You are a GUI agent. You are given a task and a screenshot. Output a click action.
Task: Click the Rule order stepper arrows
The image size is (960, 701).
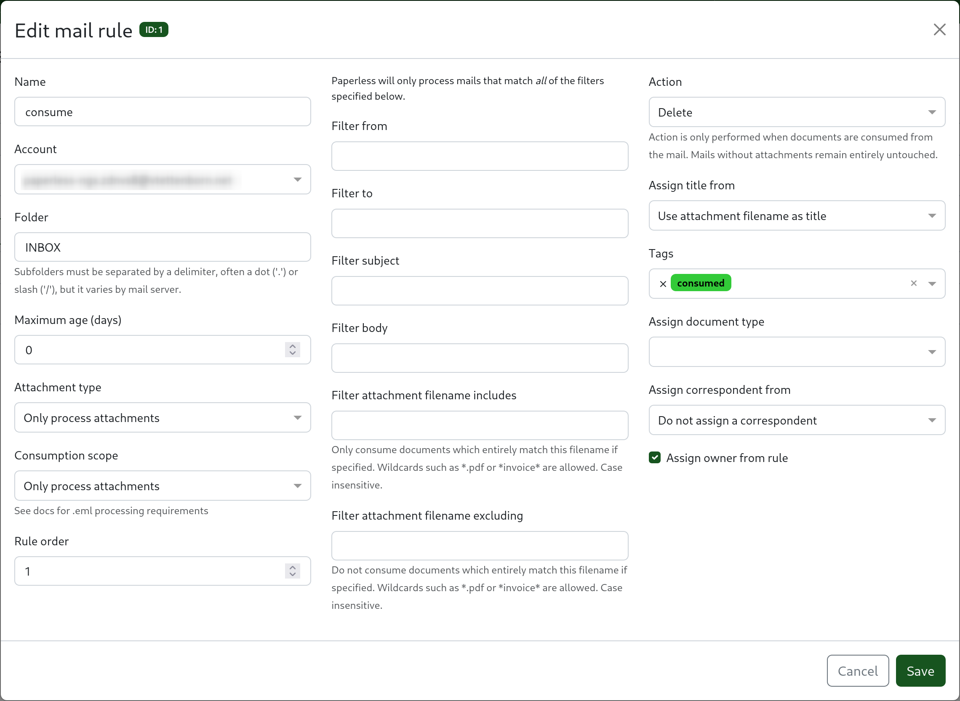coord(293,571)
